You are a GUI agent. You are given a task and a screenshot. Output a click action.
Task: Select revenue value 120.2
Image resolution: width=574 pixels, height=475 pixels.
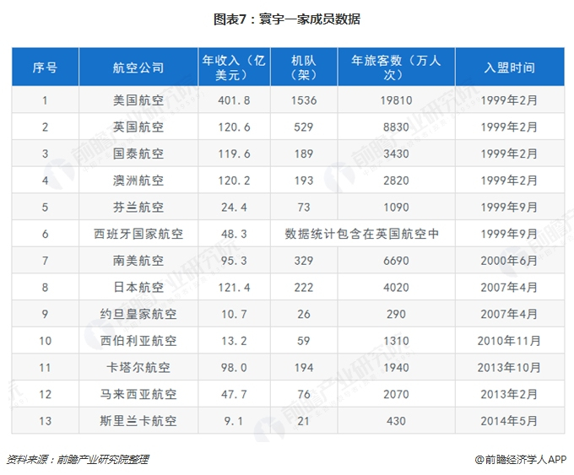234,181
